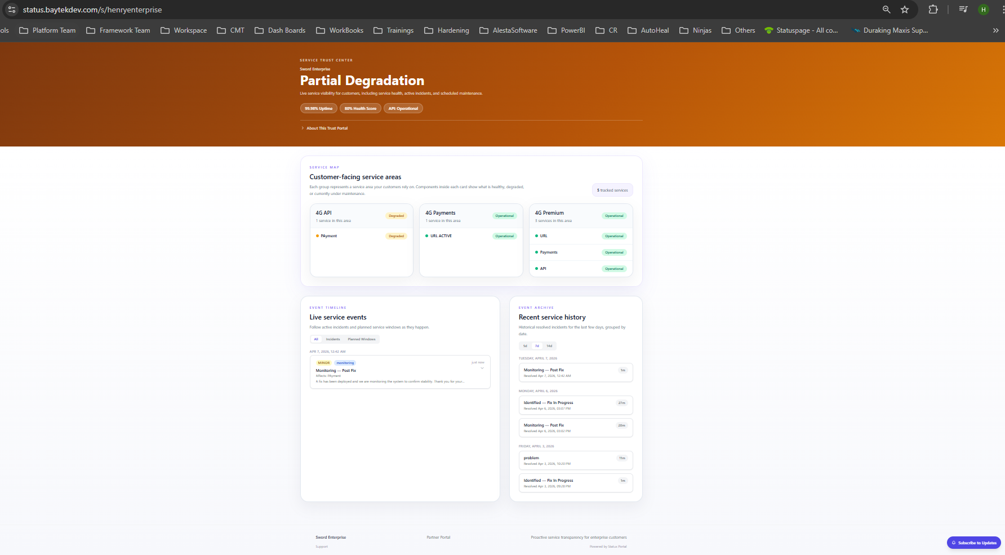Open the Extensions puzzle icon
Image resolution: width=1005 pixels, height=555 pixels.
(x=933, y=10)
